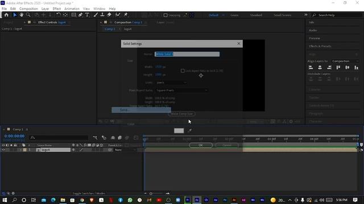Viewport: 364px width, 204px height.
Task: Toggle the Solo column header in timeline
Action: coord(11,145)
